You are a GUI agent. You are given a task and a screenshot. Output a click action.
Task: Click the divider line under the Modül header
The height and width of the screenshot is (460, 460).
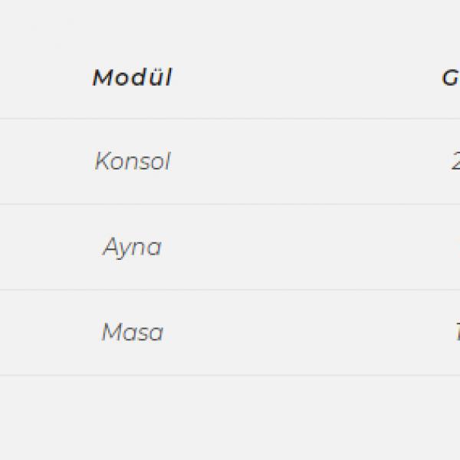230,119
